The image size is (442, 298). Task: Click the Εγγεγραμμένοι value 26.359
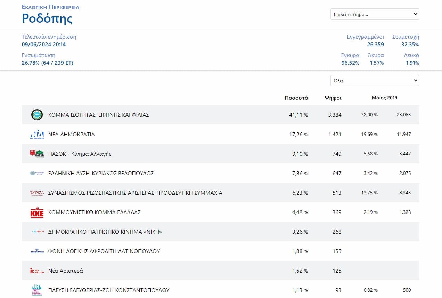(x=375, y=45)
